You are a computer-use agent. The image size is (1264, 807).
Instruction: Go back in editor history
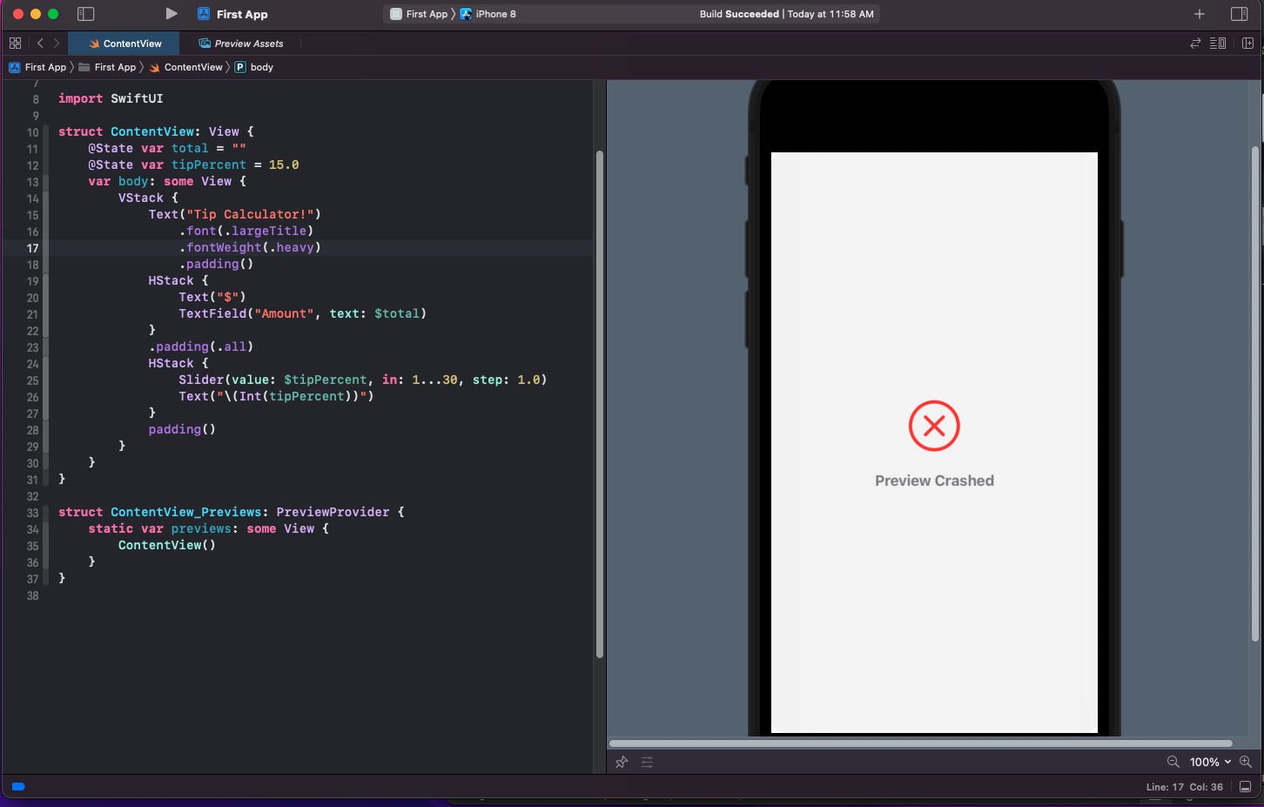point(40,44)
